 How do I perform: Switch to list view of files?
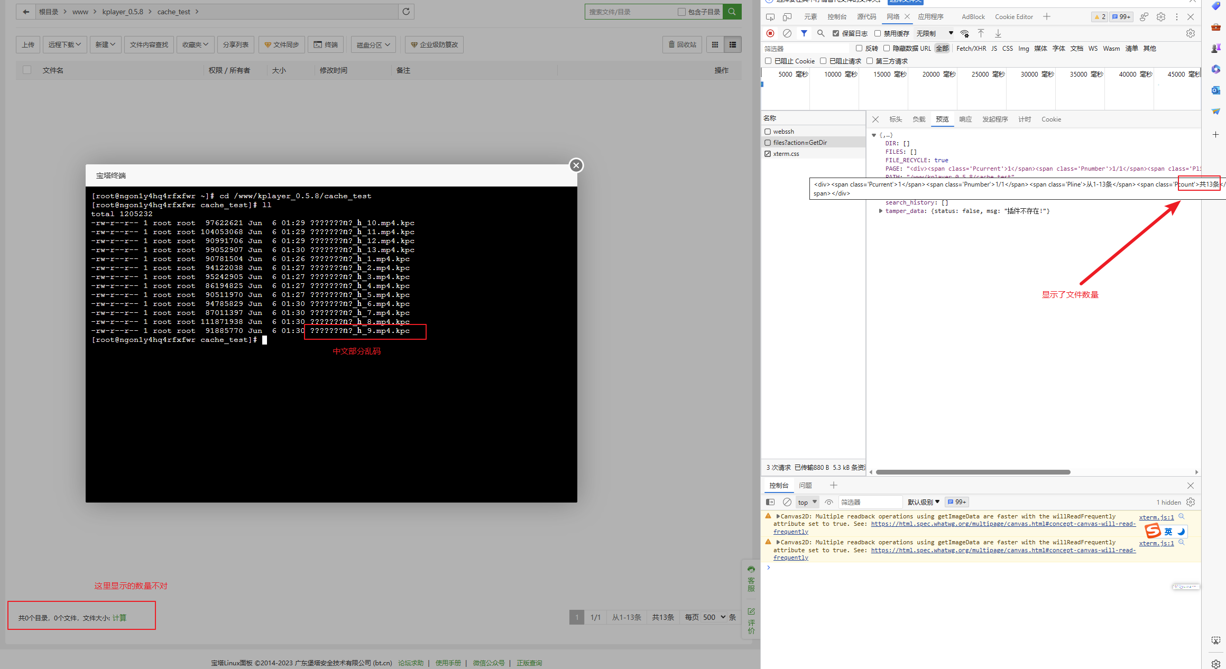tap(733, 45)
